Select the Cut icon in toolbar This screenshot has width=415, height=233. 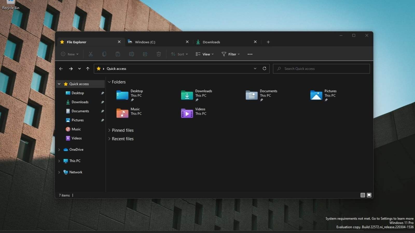click(x=91, y=54)
